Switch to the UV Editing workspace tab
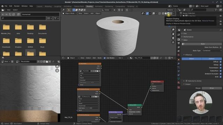Viewport: 223px width, 125px height. pyautogui.click(x=67, y=6)
